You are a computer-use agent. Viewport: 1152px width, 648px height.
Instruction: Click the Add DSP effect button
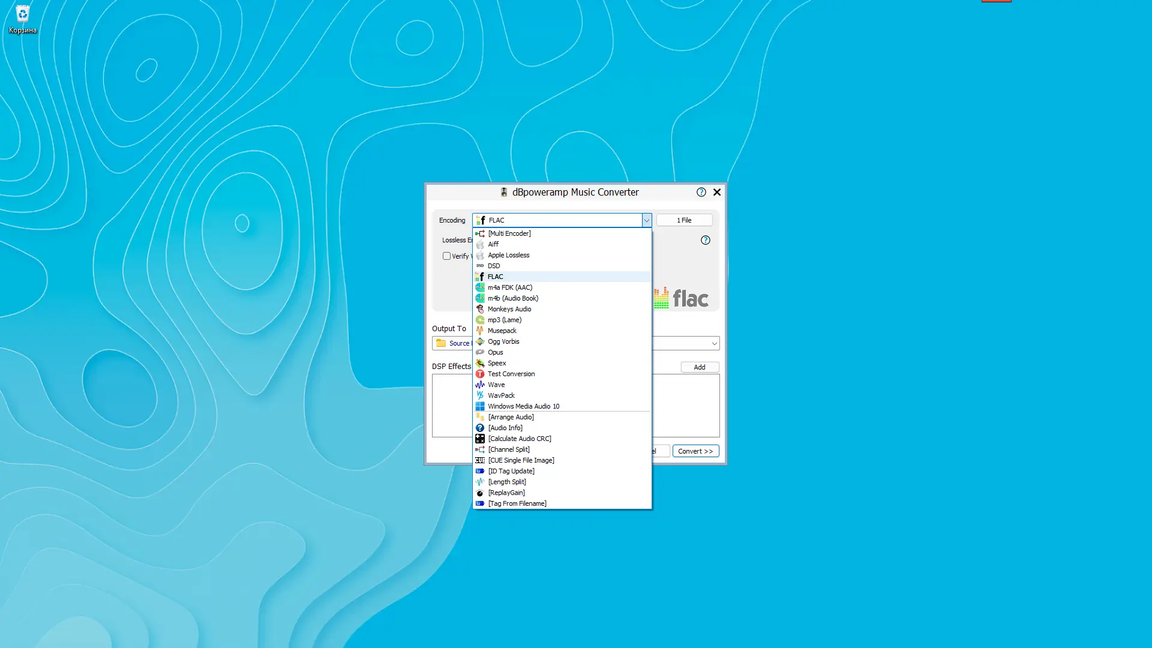pyautogui.click(x=700, y=367)
